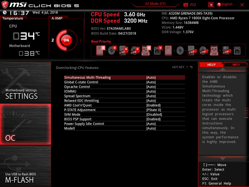
Task: Click the scroll-up handle in help panel
Action: coord(223,69)
